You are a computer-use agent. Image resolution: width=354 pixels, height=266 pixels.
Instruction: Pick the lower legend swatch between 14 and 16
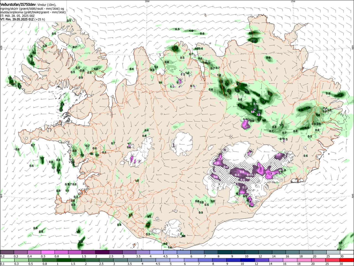(276, 260)
